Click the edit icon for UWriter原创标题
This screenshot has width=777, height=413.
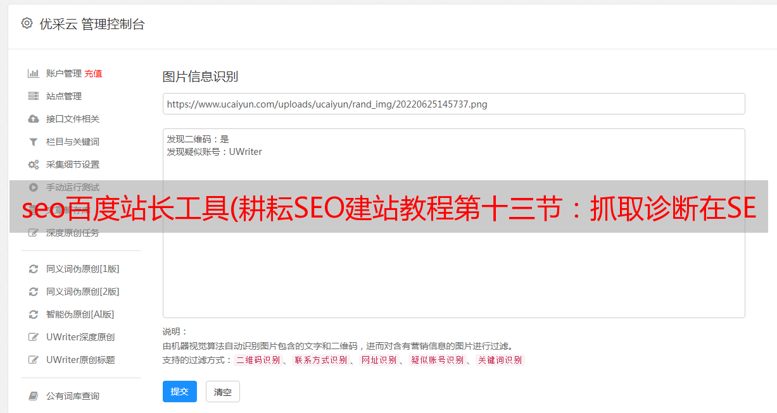pos(34,360)
